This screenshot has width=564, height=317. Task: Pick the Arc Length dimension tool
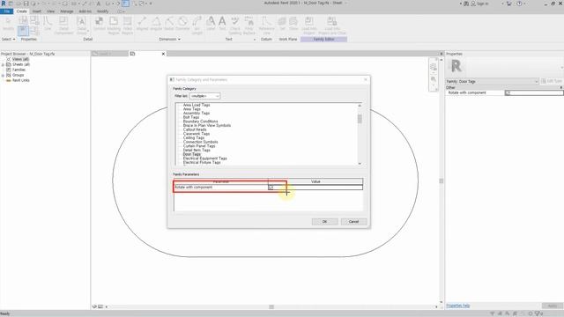pos(197,26)
